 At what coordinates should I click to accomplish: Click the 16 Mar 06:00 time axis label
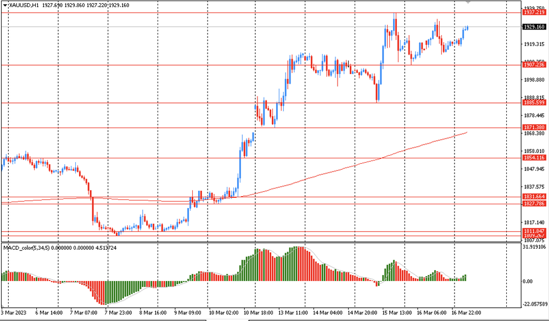(432, 312)
